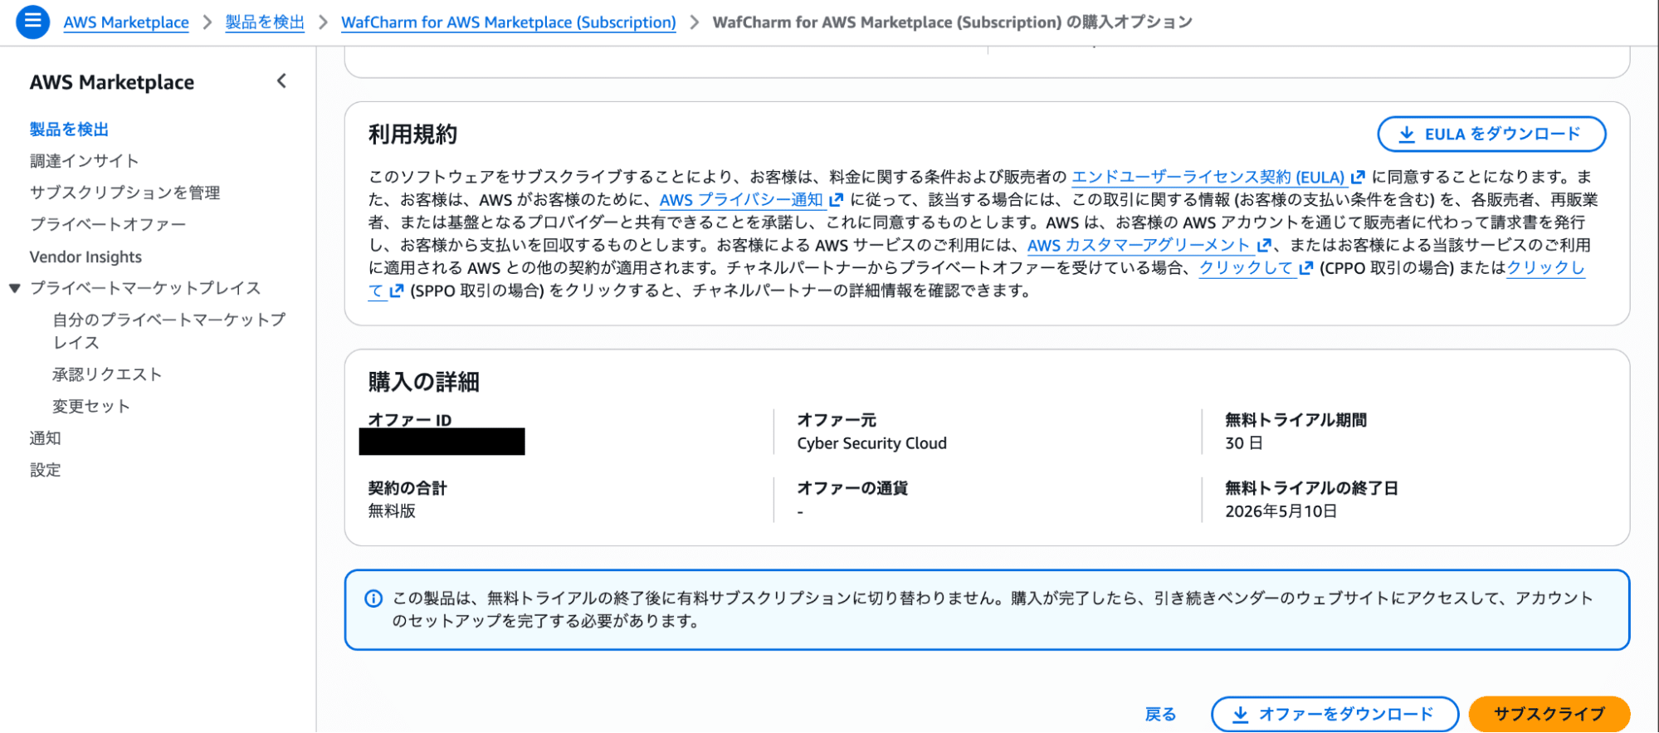This screenshot has width=1659, height=733.
Task: Open サブスクリプションを管理 in the sidebar
Action: [125, 193]
